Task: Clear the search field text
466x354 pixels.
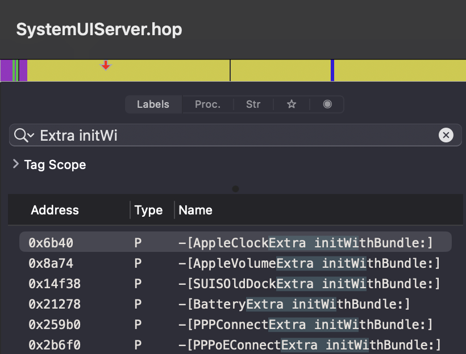Action: click(x=446, y=136)
